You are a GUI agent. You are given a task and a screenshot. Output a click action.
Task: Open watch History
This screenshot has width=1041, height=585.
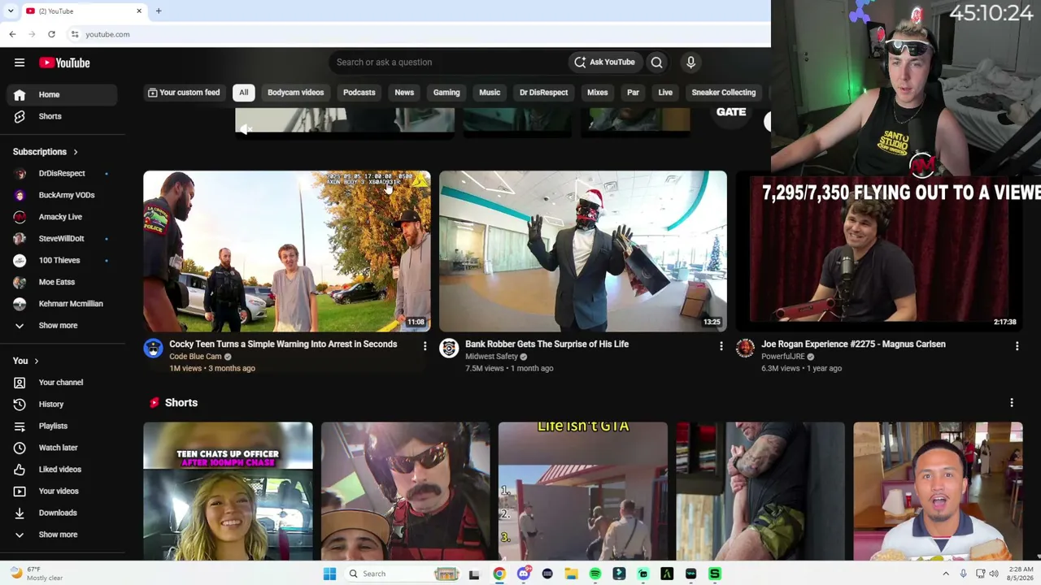[63, 405]
